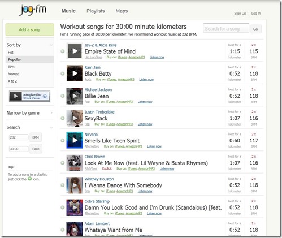Add Black Betty to playlist
This screenshot has height=238, width=282.
point(63,73)
